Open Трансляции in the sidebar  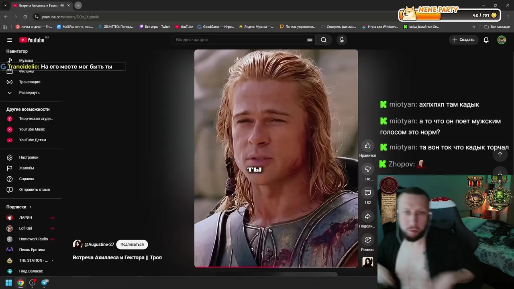click(x=30, y=82)
